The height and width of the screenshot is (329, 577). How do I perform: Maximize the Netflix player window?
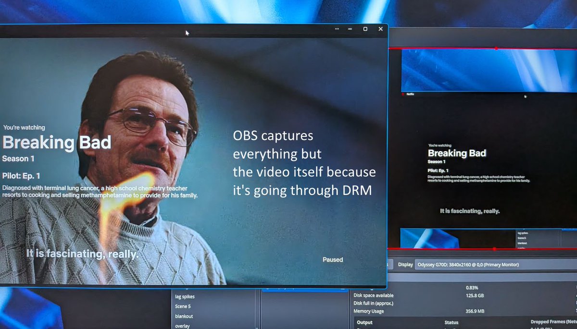pyautogui.click(x=365, y=29)
